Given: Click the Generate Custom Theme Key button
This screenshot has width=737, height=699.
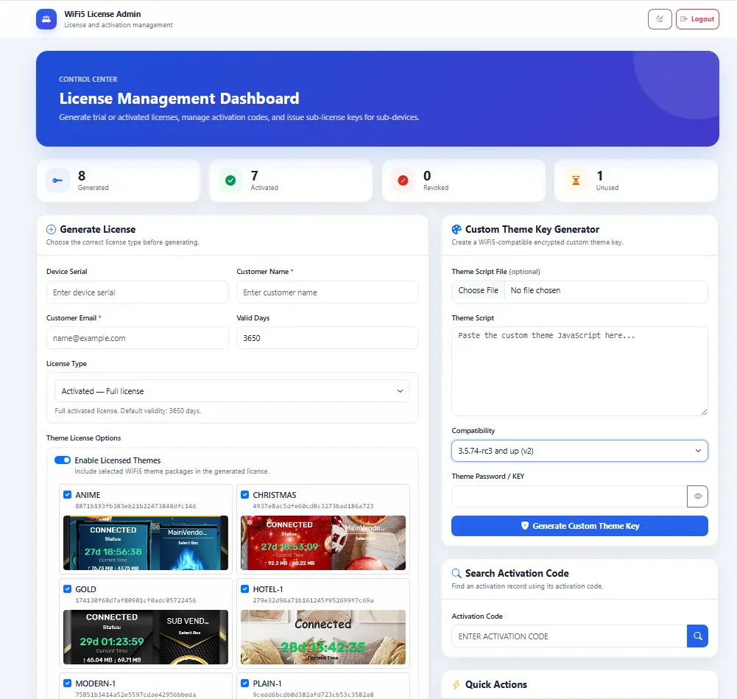Looking at the screenshot, I should (x=579, y=526).
